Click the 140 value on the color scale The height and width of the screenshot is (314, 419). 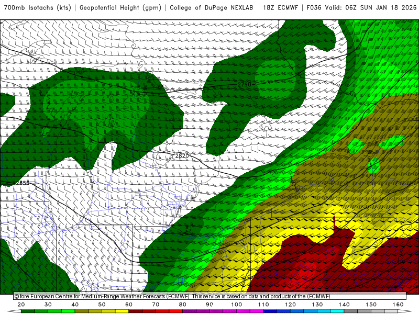click(x=344, y=305)
